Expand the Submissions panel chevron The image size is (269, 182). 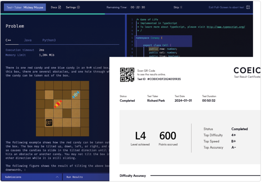coord(57,177)
